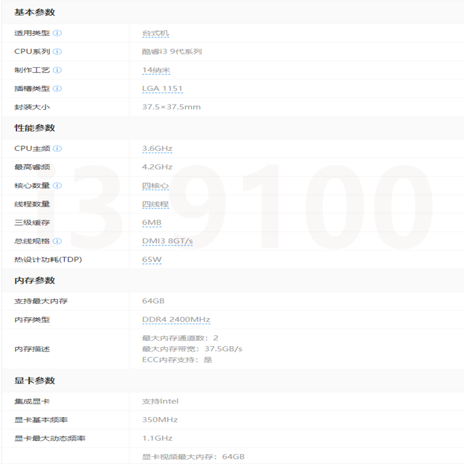Open the 65W TDP link

click(x=152, y=259)
